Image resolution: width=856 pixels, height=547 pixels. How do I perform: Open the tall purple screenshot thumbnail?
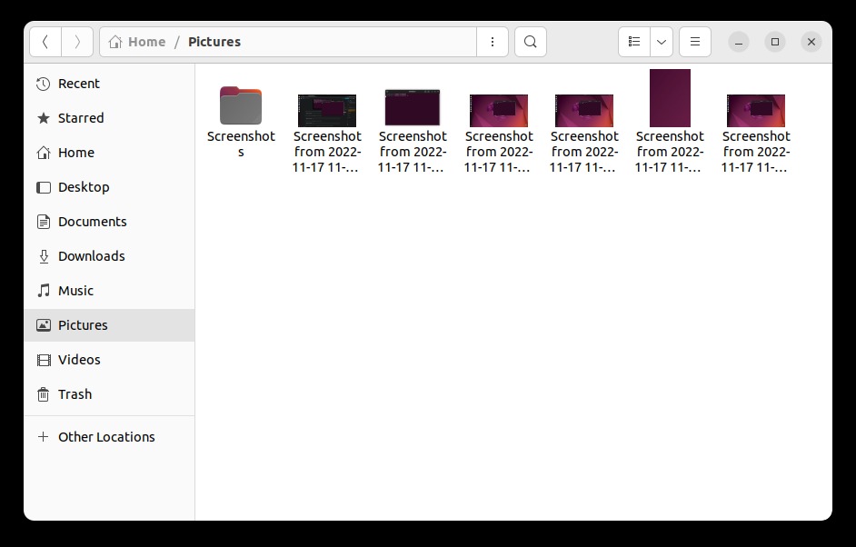[670, 97]
